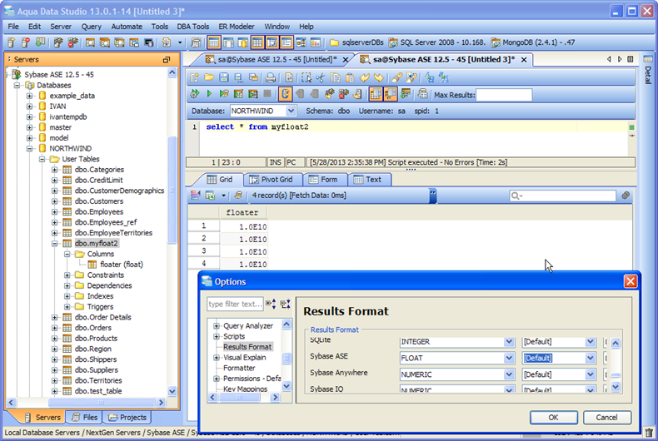The height and width of the screenshot is (441, 658).
Task: Click the green Execute play icon
Action: (x=209, y=94)
